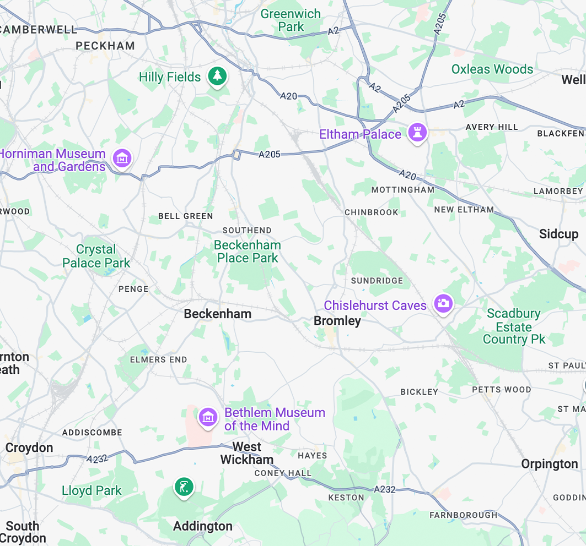586x546 pixels.
Task: Select the Beckenham town label
Action: coord(218,314)
